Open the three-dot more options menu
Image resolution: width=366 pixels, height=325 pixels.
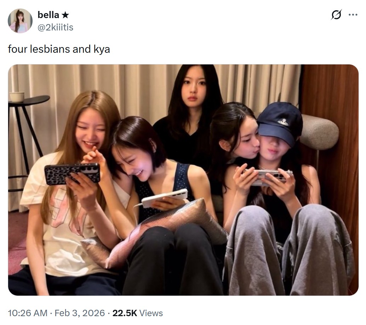353,15
